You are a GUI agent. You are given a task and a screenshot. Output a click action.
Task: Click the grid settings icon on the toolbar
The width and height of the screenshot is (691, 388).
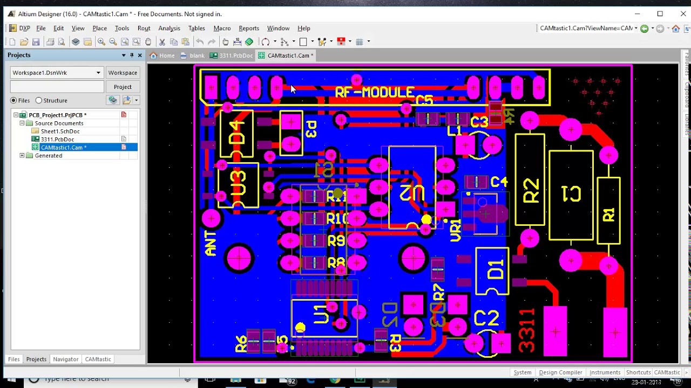(361, 41)
